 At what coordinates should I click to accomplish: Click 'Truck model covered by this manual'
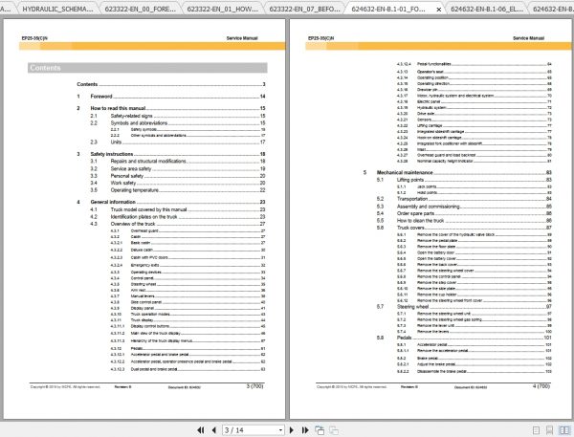pos(148,209)
